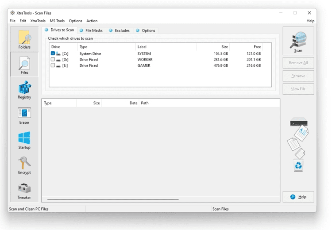Click the hard drive icon above the documents
The height and width of the screenshot is (230, 332).
pos(298,122)
